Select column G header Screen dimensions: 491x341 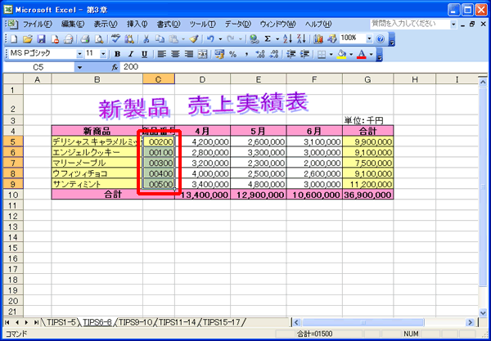tap(367, 79)
